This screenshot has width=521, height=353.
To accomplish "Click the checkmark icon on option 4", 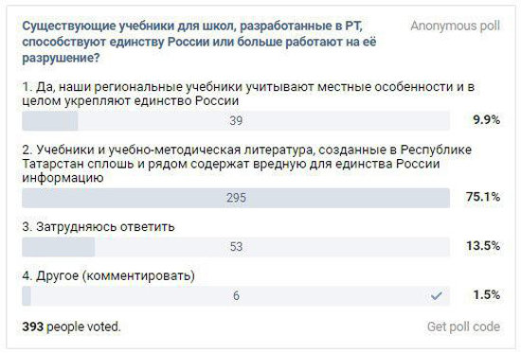I will [x=436, y=295].
